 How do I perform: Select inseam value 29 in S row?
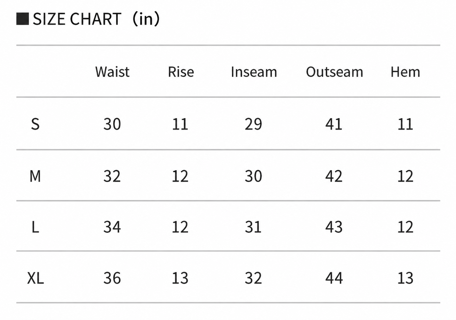pos(253,124)
